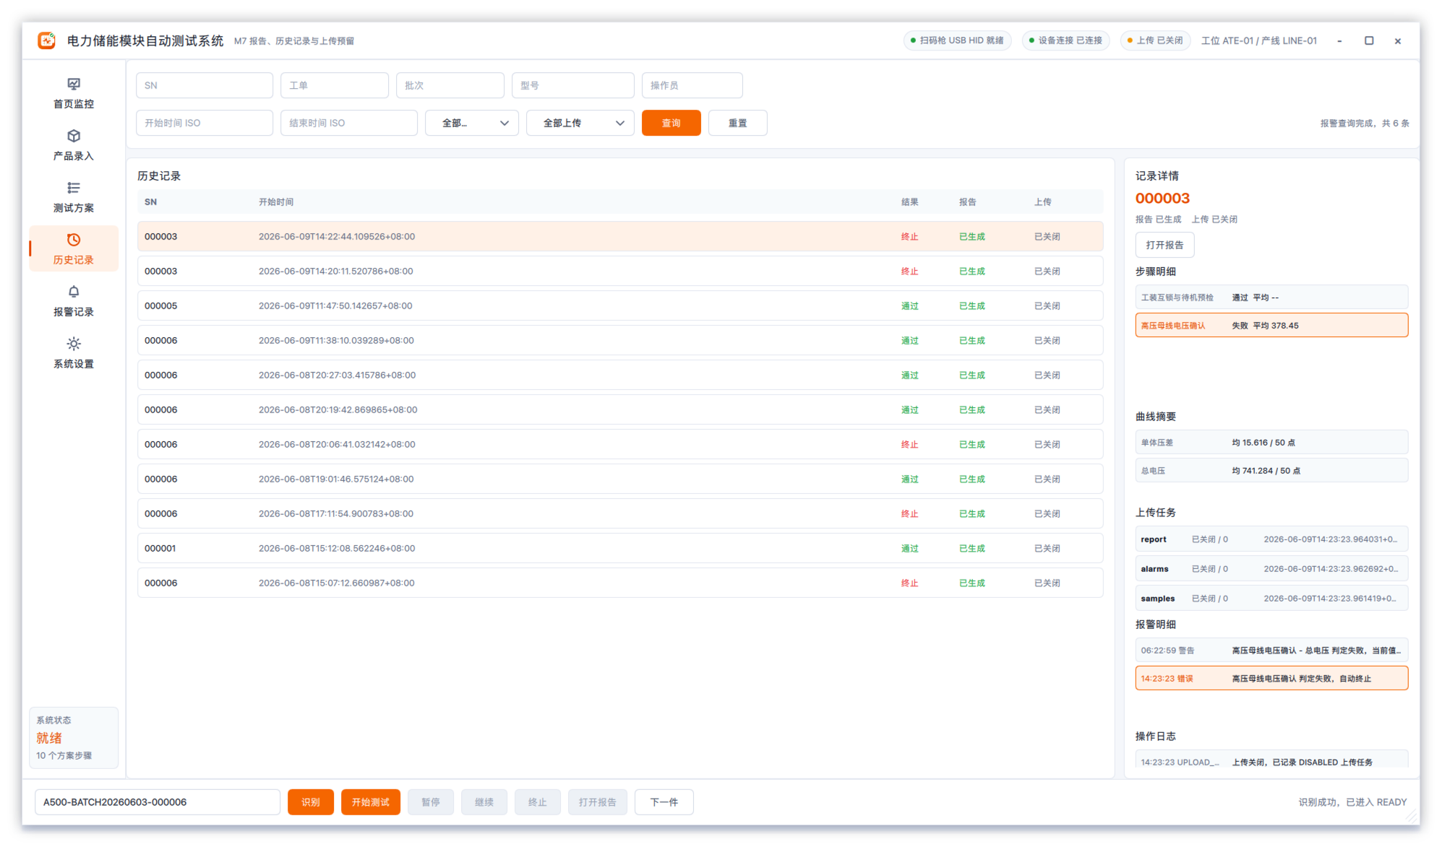1442x847 pixels.
Task: Focus the 开始时间 ISO field
Action: (x=205, y=123)
